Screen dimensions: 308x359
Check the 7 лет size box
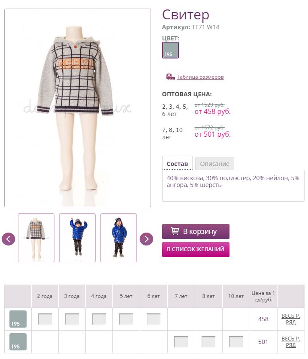click(x=181, y=342)
